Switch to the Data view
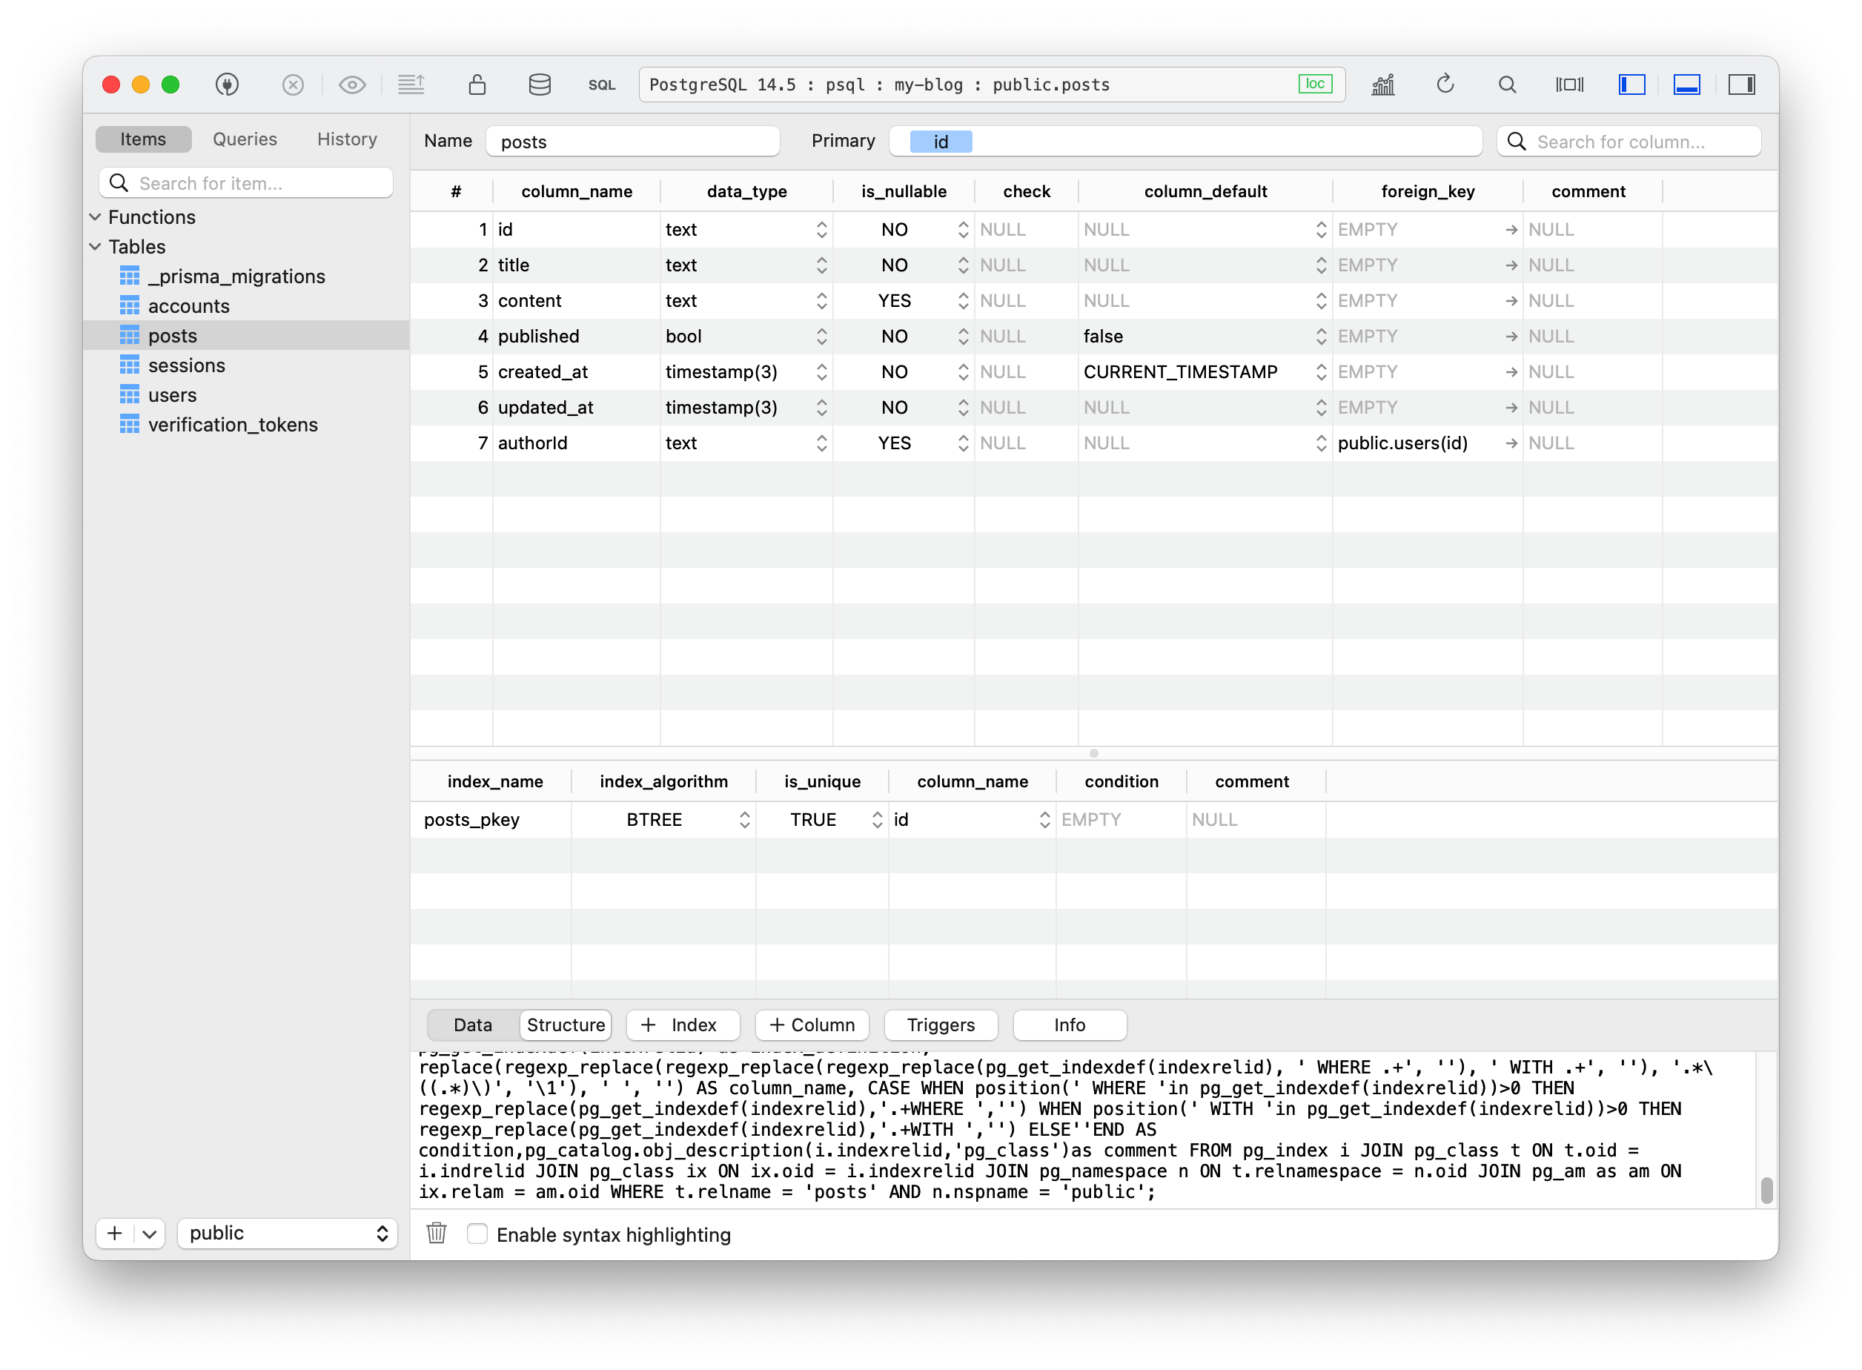 pyautogui.click(x=473, y=1025)
